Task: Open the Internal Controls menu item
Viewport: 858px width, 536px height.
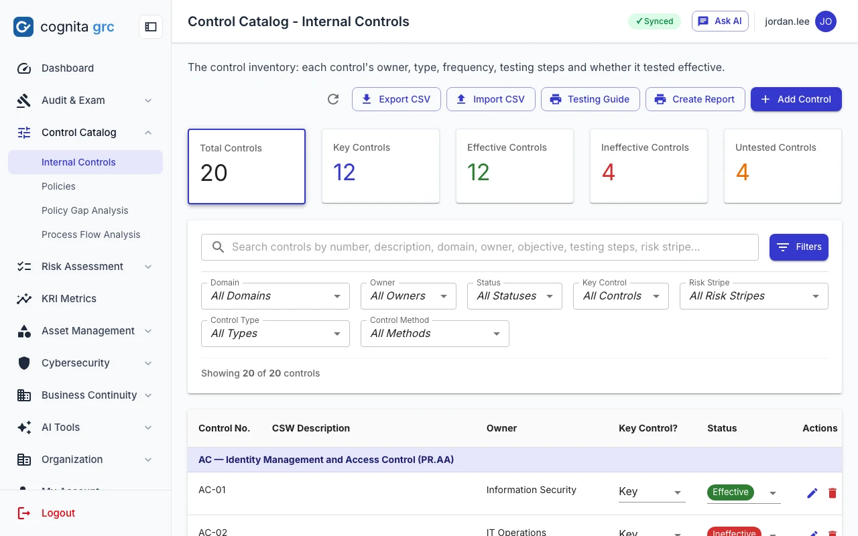Action: coord(85,162)
